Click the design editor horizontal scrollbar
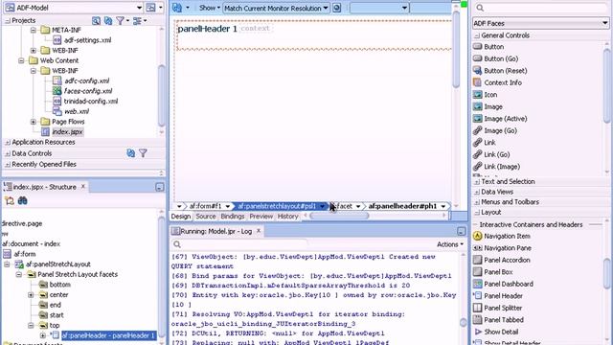 [x=339, y=216]
